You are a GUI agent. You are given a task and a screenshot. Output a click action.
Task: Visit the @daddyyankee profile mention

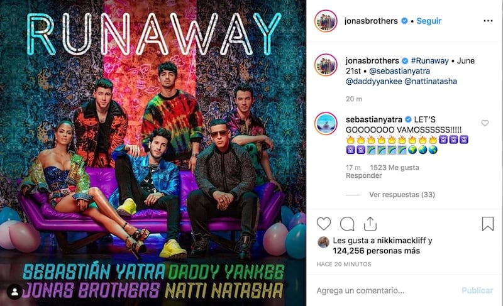tap(373, 82)
